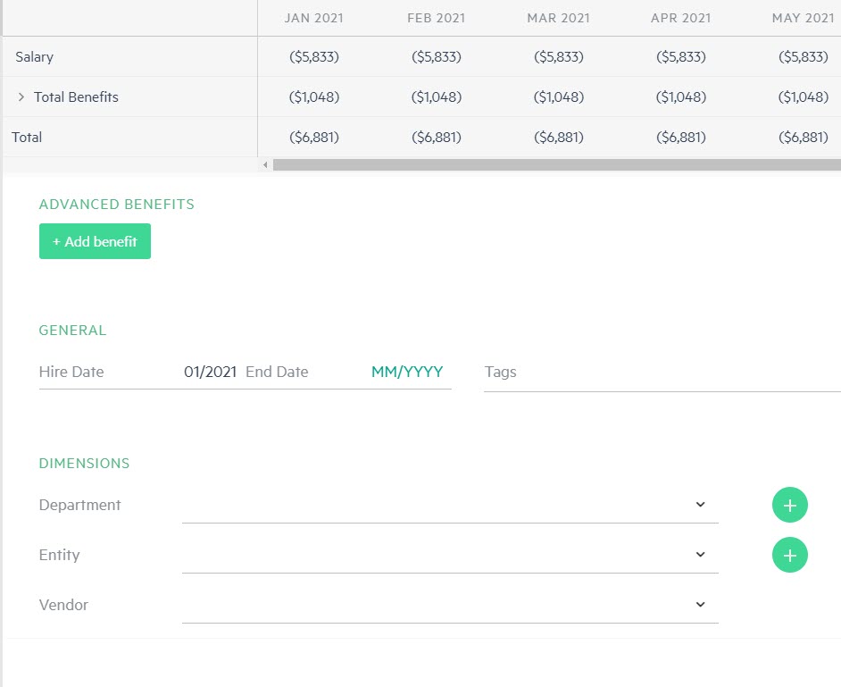Click the Salary row label
The image size is (841, 687).
coord(35,56)
